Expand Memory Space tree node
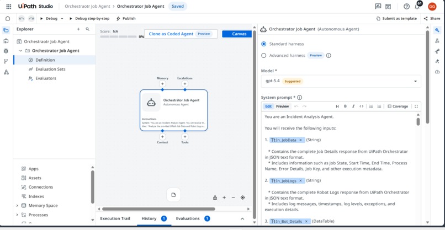The width and height of the screenshot is (445, 230). click(17, 206)
